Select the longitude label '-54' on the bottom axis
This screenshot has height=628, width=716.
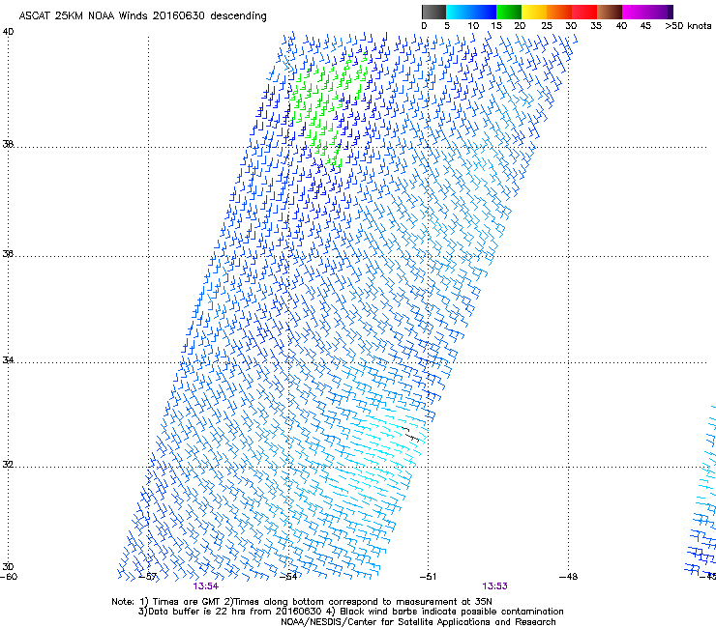[x=288, y=577]
